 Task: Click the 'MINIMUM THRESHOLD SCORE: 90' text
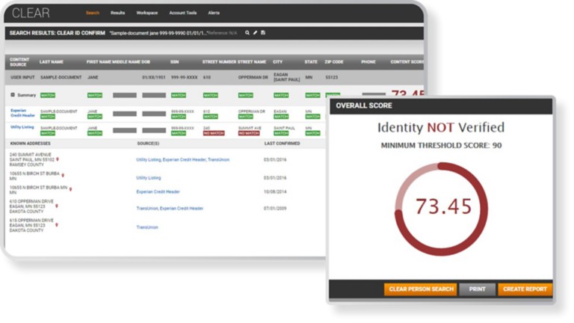(441, 145)
